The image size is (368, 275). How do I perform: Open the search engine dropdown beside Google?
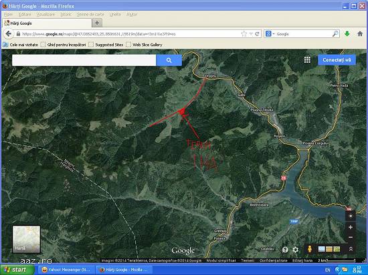click(274, 34)
